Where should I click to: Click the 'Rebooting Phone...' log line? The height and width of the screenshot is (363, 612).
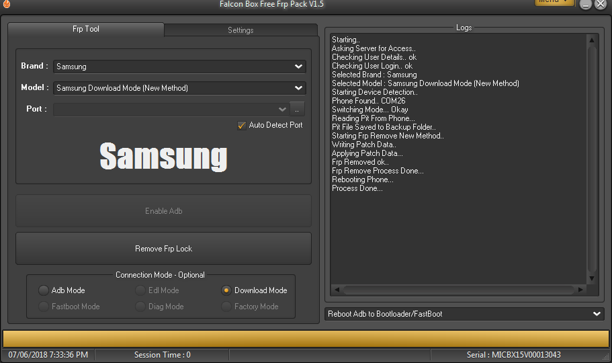363,179
